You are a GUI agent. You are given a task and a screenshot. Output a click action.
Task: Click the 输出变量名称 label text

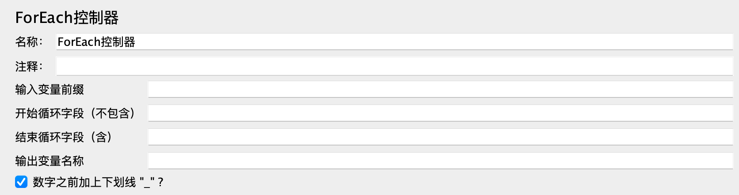[50, 161]
